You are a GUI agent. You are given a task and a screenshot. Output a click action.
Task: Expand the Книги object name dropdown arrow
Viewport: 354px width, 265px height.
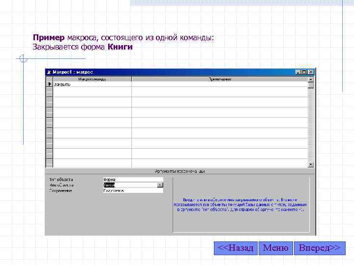pos(160,185)
